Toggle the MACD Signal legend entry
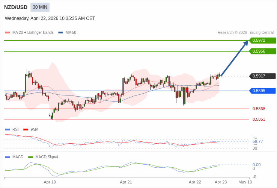Image resolution: width=277 pixels, height=188 pixels. (47, 157)
